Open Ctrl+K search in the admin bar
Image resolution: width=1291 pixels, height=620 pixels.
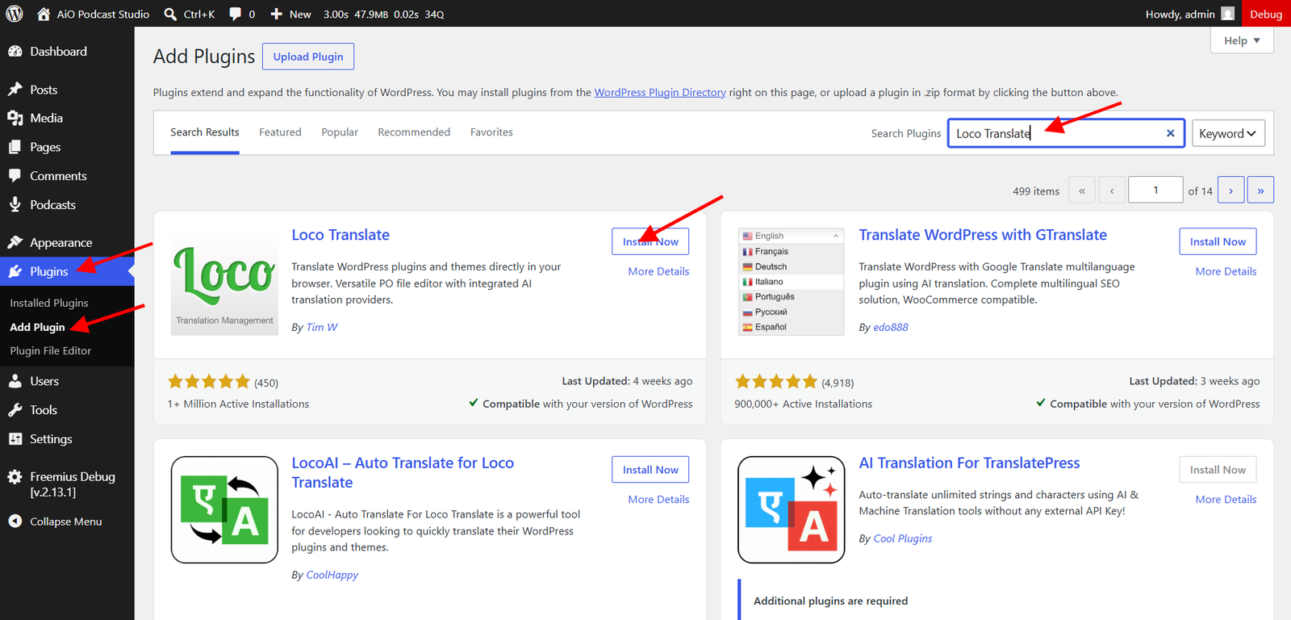coord(189,14)
